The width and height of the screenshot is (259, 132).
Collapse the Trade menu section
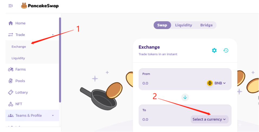[x=53, y=35]
